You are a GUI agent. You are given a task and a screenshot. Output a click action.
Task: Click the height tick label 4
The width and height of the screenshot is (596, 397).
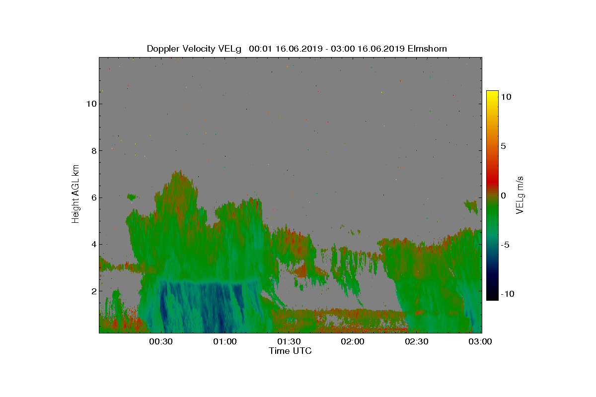(93, 244)
